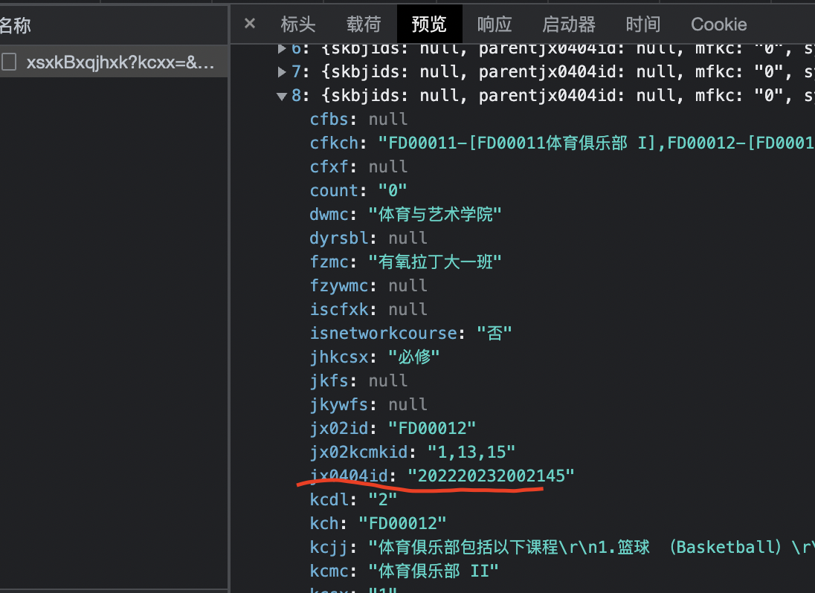View the 响应 response tab
This screenshot has width=815, height=593.
coord(495,24)
